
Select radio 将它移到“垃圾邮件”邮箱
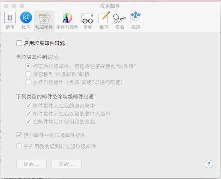click(28, 74)
